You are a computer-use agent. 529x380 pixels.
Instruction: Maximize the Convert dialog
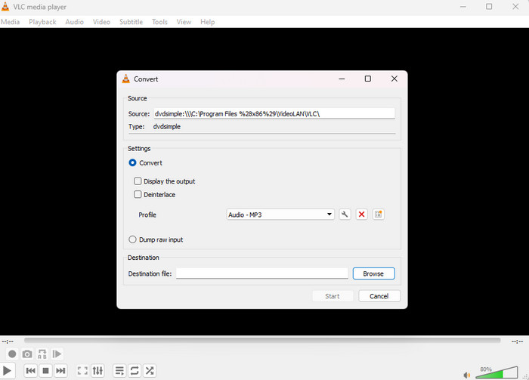(368, 79)
